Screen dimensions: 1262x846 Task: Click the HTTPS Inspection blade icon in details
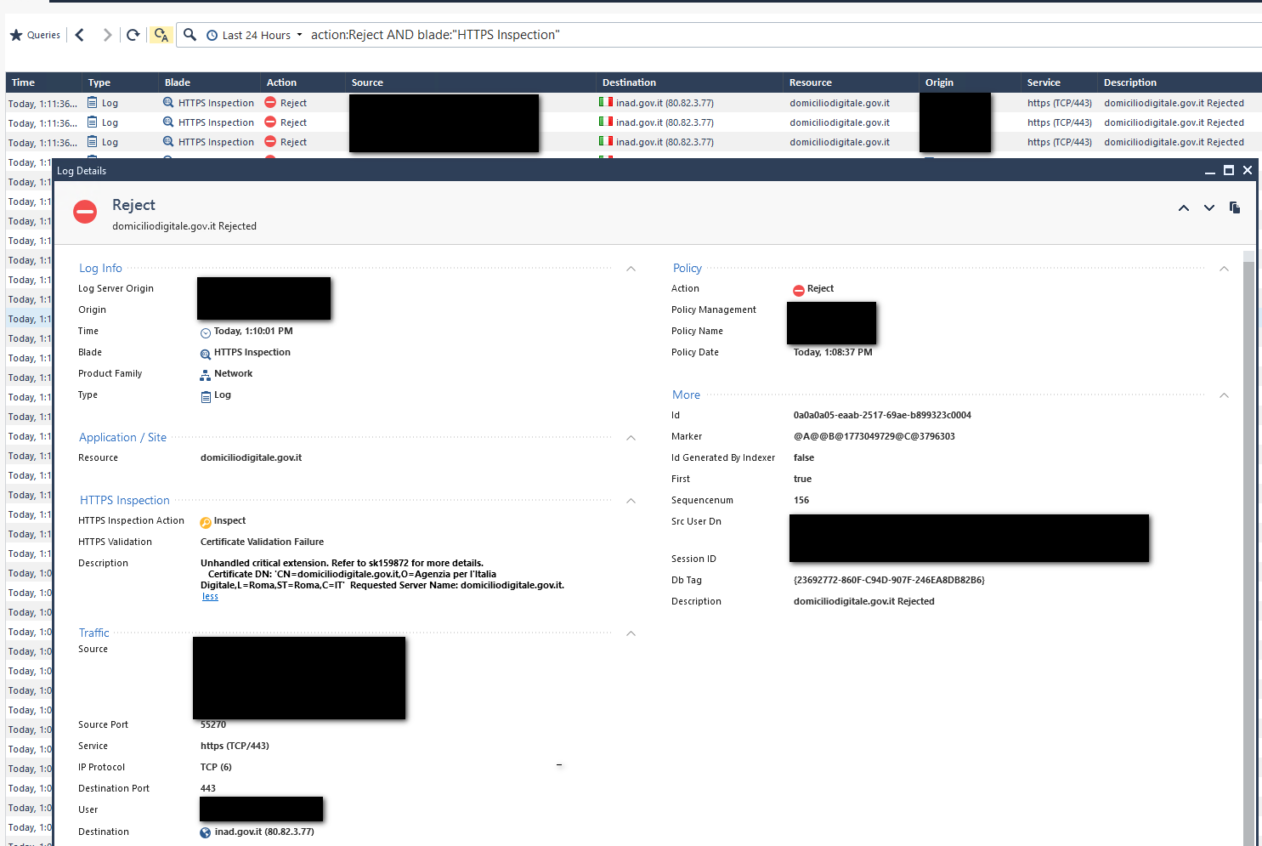pos(206,354)
